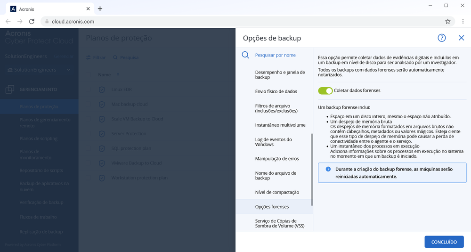The image size is (471, 252).
Task: Open Envio físico de dados option
Action: [276, 91]
